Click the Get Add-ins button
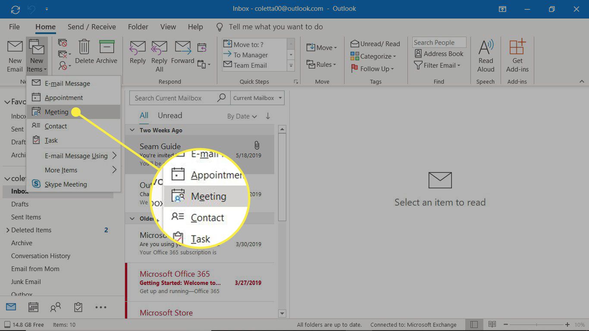The image size is (589, 331). pos(517,56)
